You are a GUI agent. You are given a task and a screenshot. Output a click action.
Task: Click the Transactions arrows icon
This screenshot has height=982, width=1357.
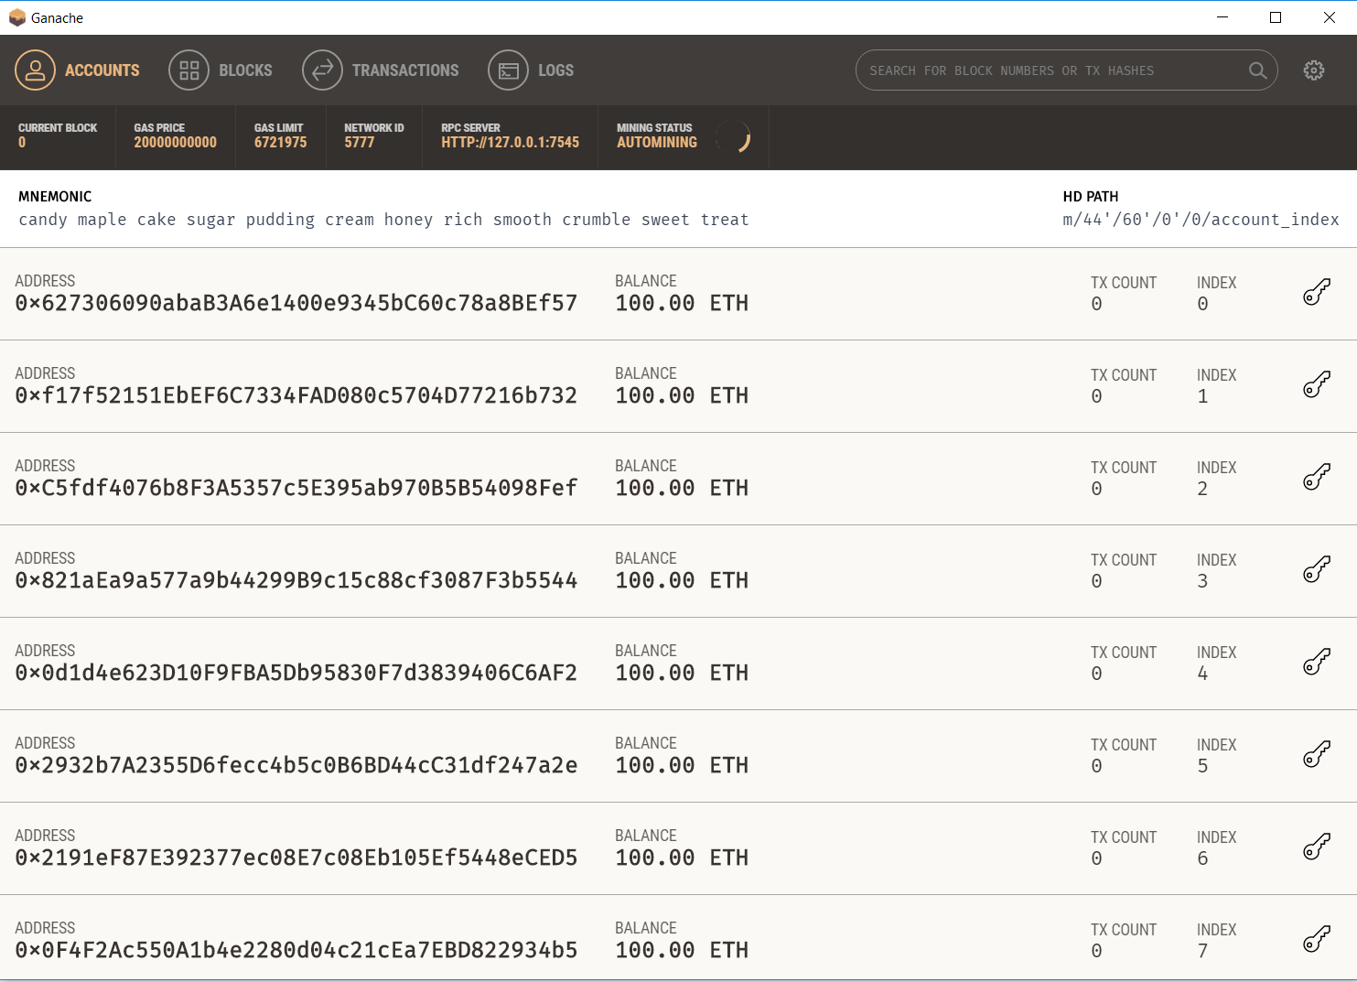click(322, 70)
